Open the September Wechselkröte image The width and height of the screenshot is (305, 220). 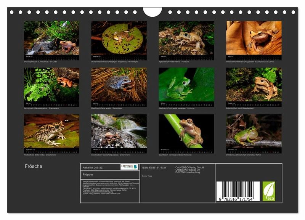coord(51,132)
